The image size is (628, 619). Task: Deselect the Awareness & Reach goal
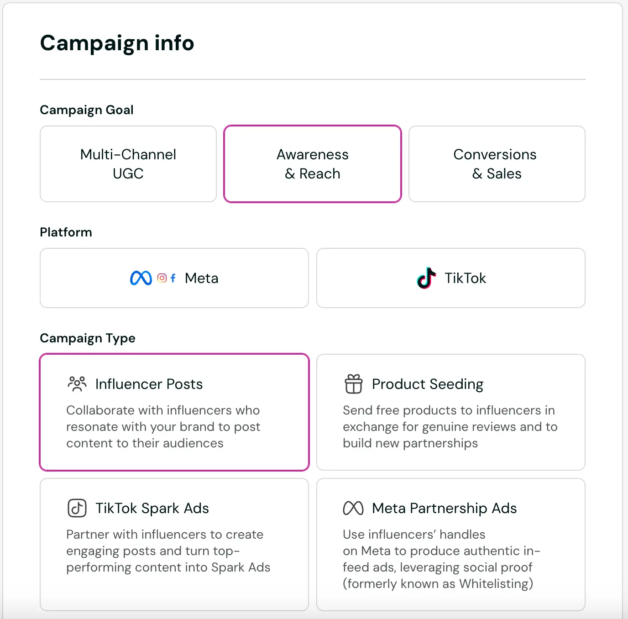312,164
